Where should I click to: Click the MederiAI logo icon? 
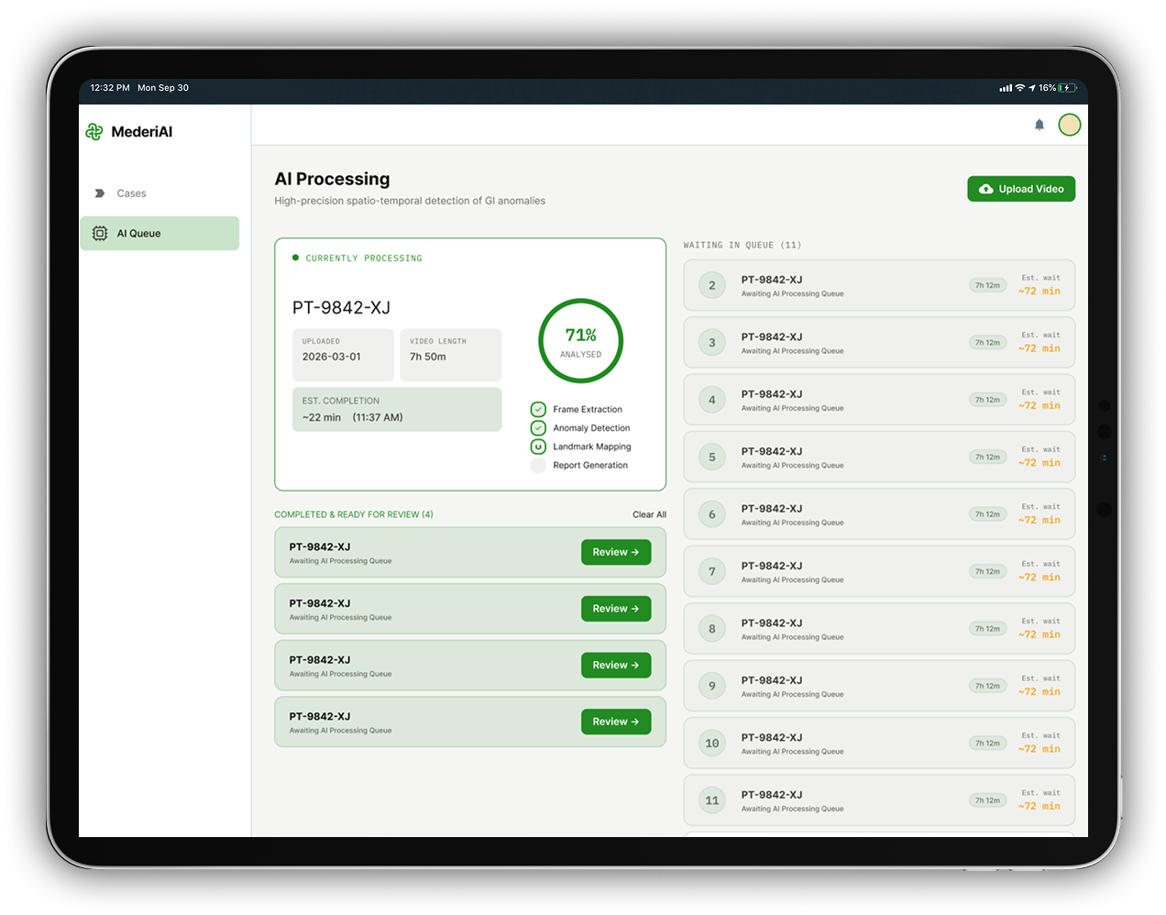[x=93, y=132]
